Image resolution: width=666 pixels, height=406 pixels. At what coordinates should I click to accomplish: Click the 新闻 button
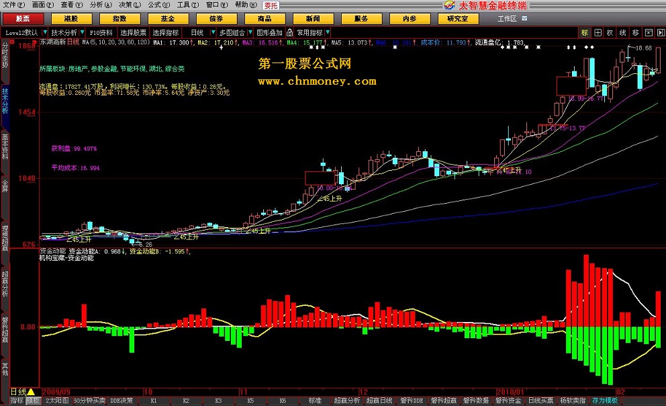314,19
